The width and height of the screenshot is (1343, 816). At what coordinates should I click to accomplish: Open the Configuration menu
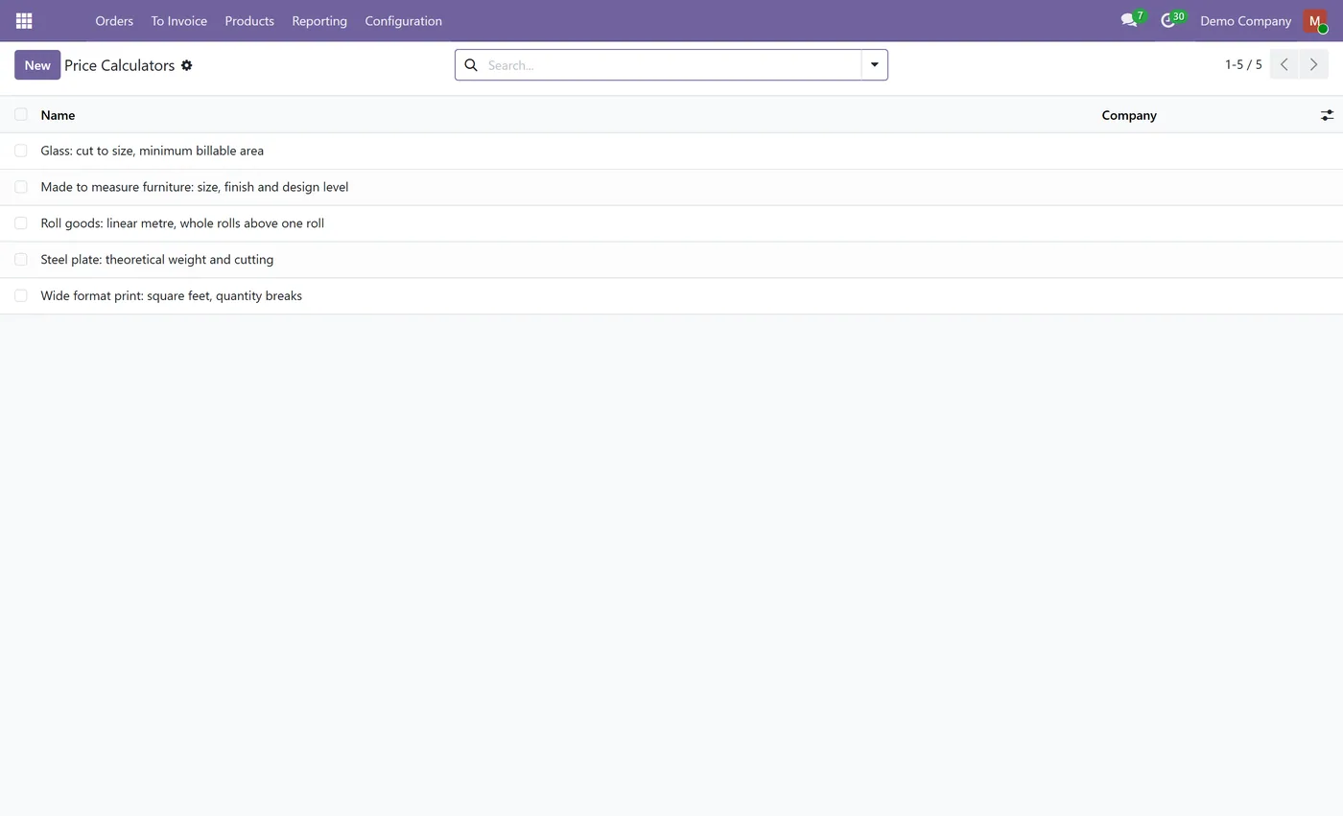pos(403,20)
